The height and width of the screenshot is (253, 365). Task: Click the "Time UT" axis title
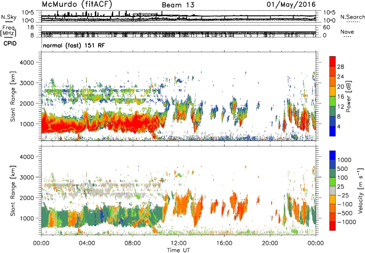click(x=178, y=250)
